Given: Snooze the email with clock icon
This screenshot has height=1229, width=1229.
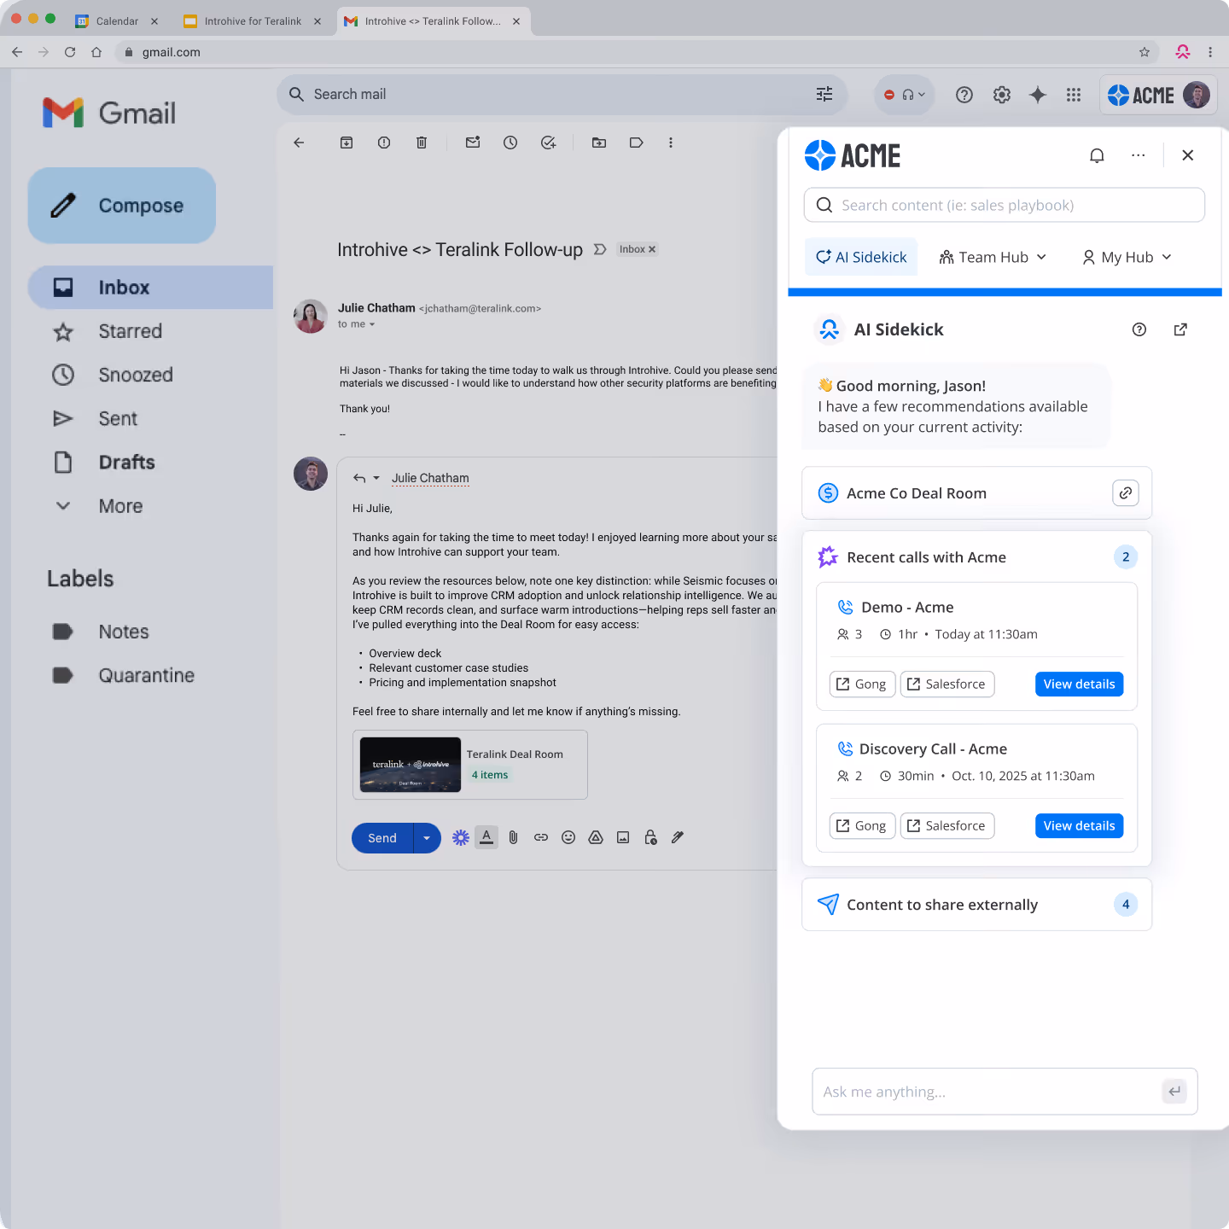Looking at the screenshot, I should point(510,143).
